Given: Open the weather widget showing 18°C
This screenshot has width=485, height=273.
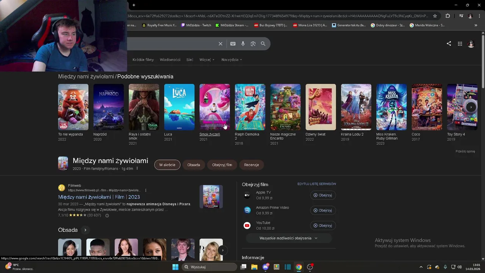Looking at the screenshot, I should (x=19, y=267).
